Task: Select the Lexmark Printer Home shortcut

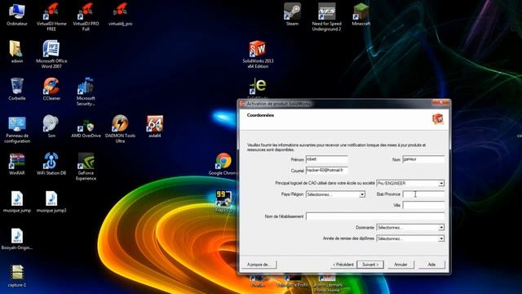Action: (x=326, y=283)
